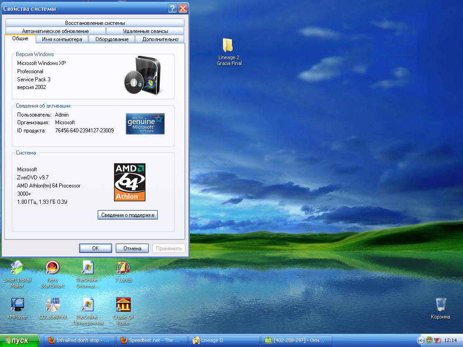
Task: Switch to the Дополнительно tab
Action: (160, 39)
